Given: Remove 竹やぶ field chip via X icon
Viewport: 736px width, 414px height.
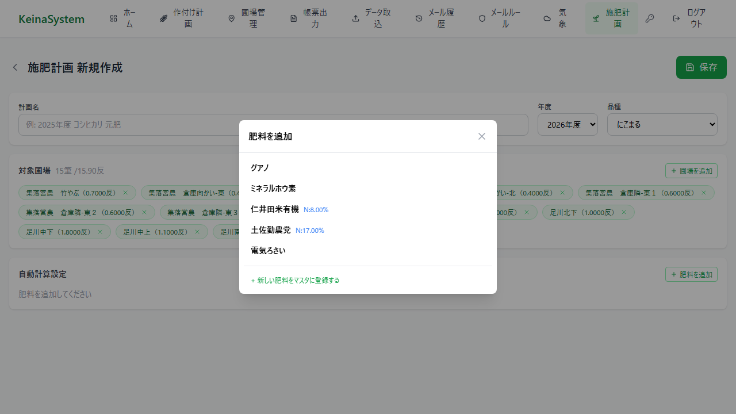Looking at the screenshot, I should click(x=125, y=193).
